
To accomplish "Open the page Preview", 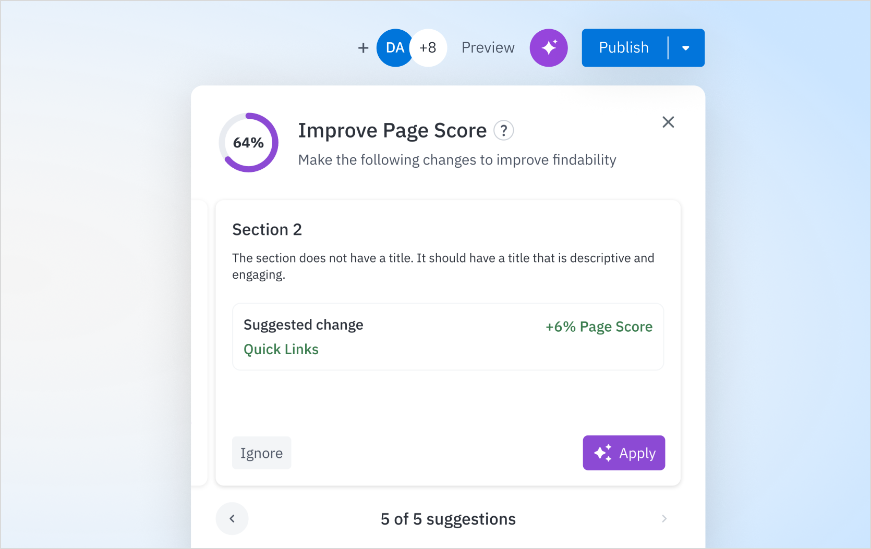I will coord(488,48).
